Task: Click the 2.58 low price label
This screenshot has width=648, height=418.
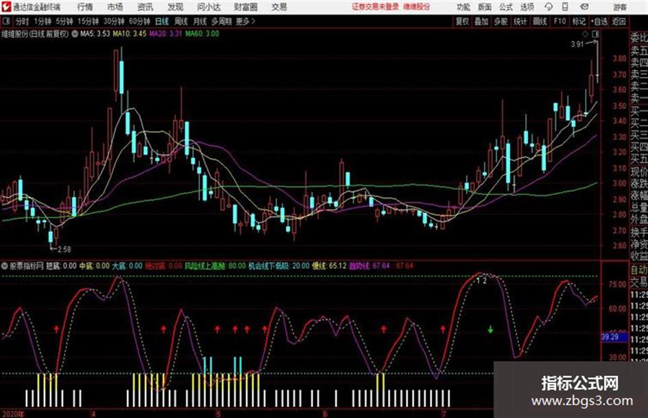Action: pyautogui.click(x=64, y=249)
